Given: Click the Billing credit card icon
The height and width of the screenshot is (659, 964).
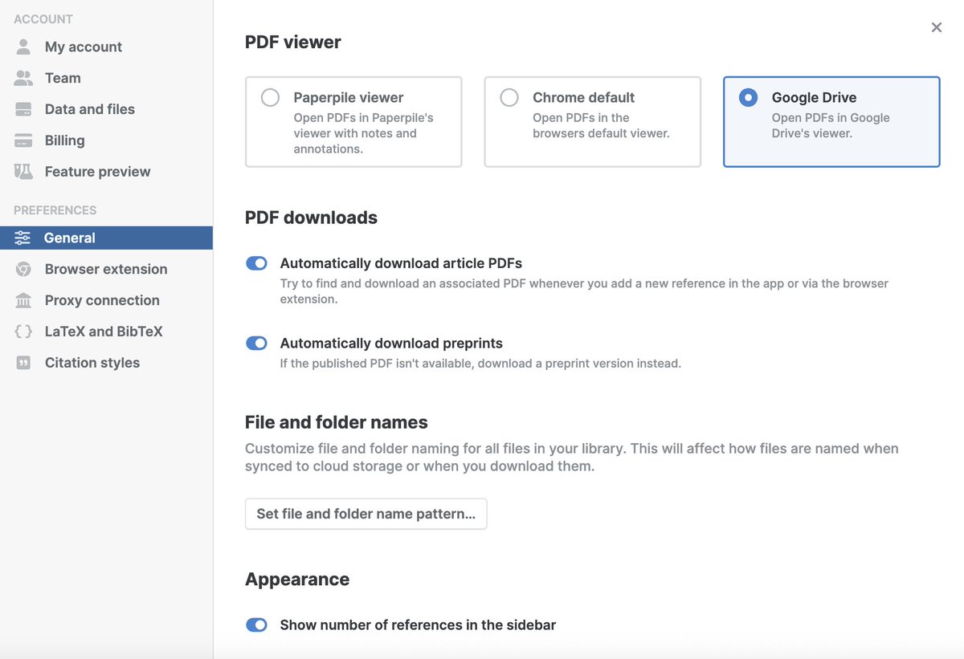Looking at the screenshot, I should pos(23,140).
